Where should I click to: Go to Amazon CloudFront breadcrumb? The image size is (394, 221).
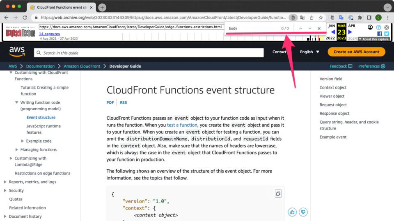click(82, 66)
